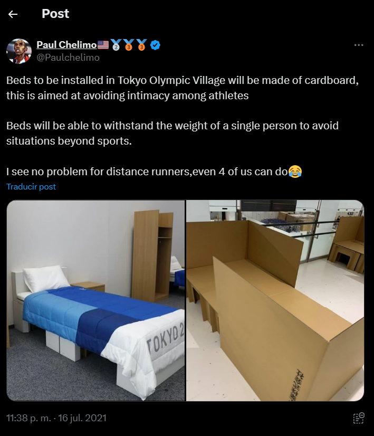Open the photo of the cardboard bed frame
The height and width of the screenshot is (436, 374).
pyautogui.click(x=275, y=300)
